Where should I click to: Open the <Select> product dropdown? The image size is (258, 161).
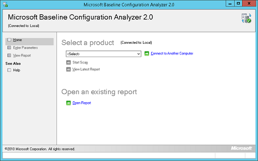[x=103, y=54]
